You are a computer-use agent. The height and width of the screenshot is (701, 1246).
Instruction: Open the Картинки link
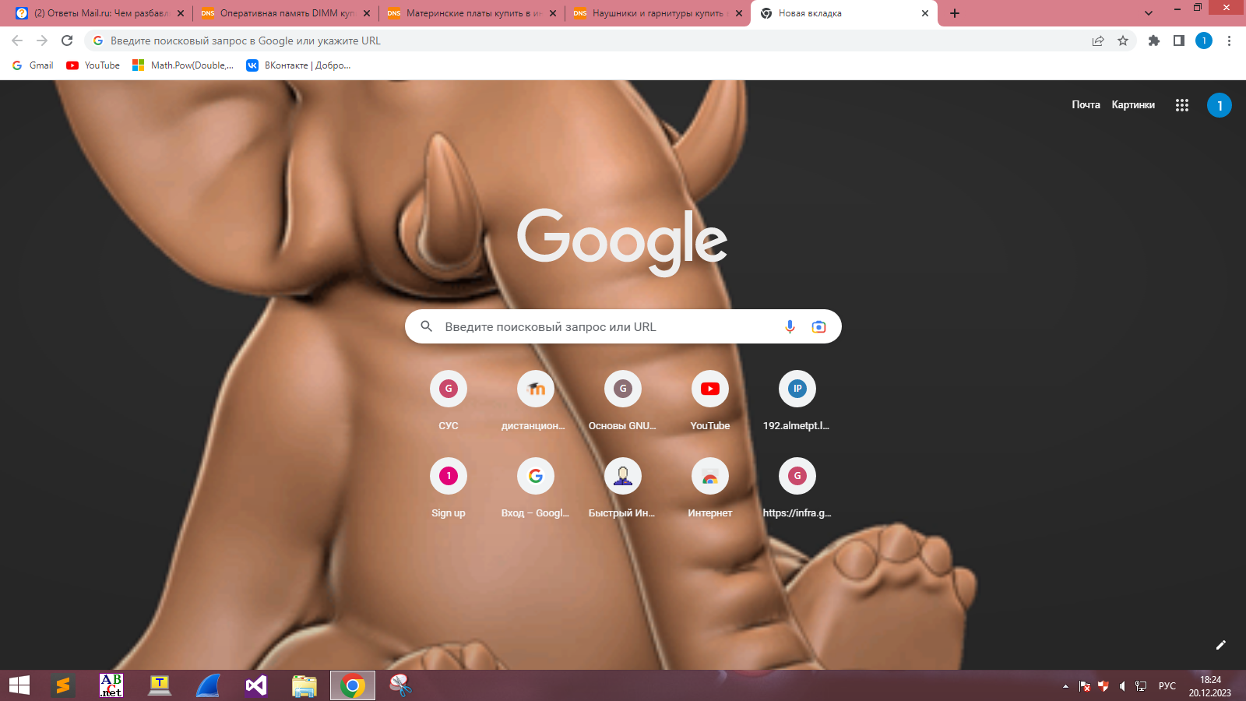[x=1133, y=105]
